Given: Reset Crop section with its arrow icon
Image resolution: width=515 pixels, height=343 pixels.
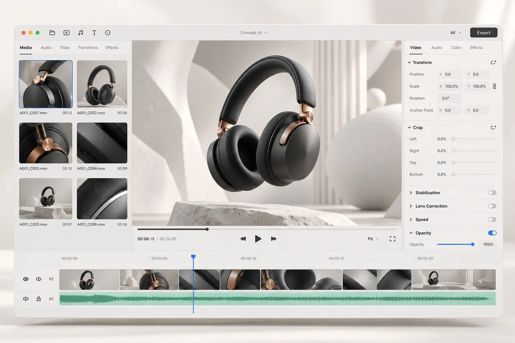Looking at the screenshot, I should coord(493,128).
